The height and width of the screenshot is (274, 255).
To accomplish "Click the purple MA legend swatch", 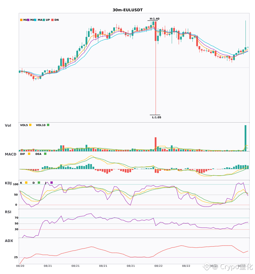I will pyautogui.click(x=28, y=20).
